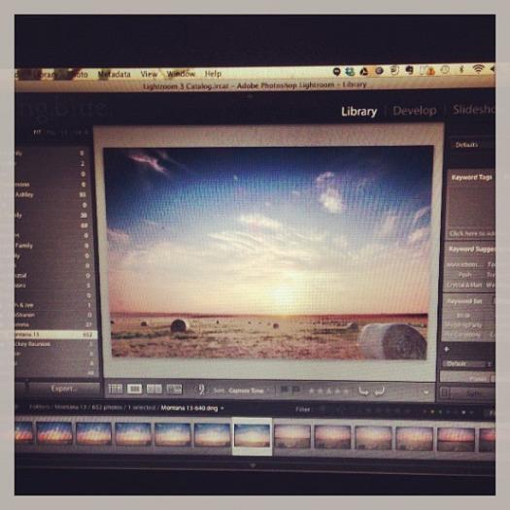Click the Wedding Party keyword
The height and width of the screenshot is (510, 510).
463,324
